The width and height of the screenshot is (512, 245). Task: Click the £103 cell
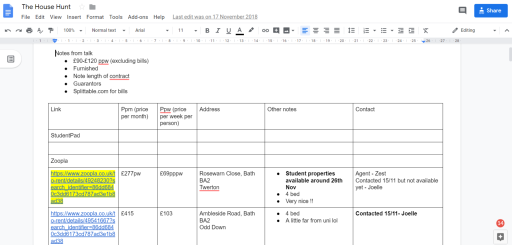click(x=177, y=226)
